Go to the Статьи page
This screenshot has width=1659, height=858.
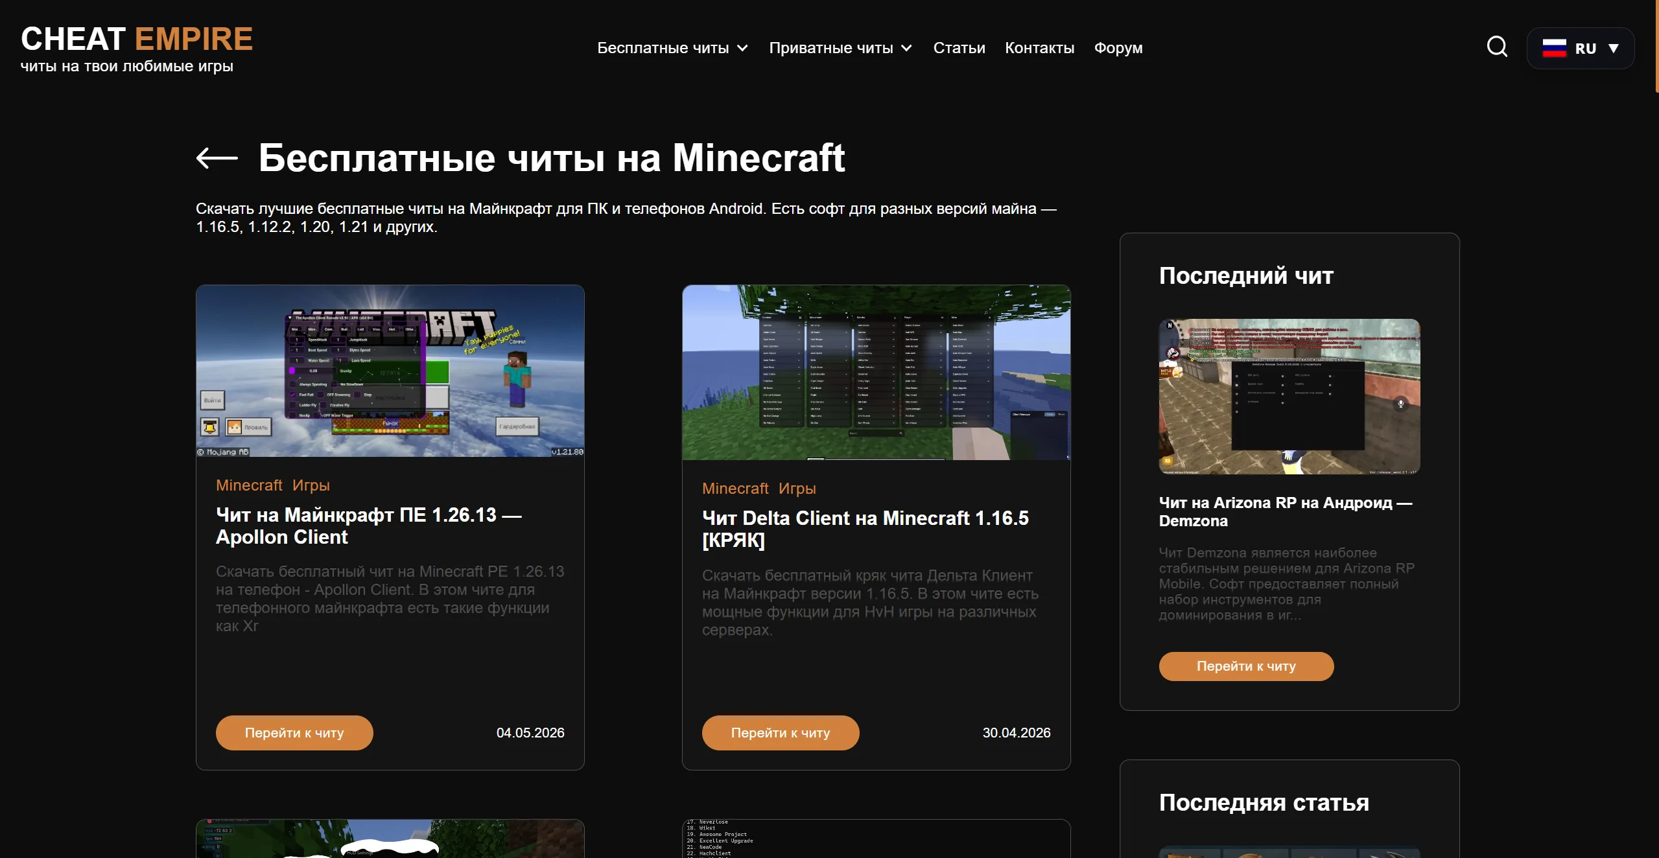[959, 48]
